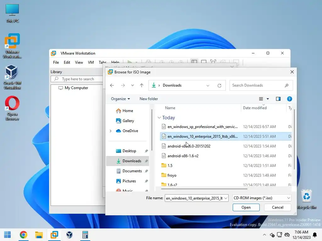Change view with the list view icon
322x241 pixels.
pos(261,99)
